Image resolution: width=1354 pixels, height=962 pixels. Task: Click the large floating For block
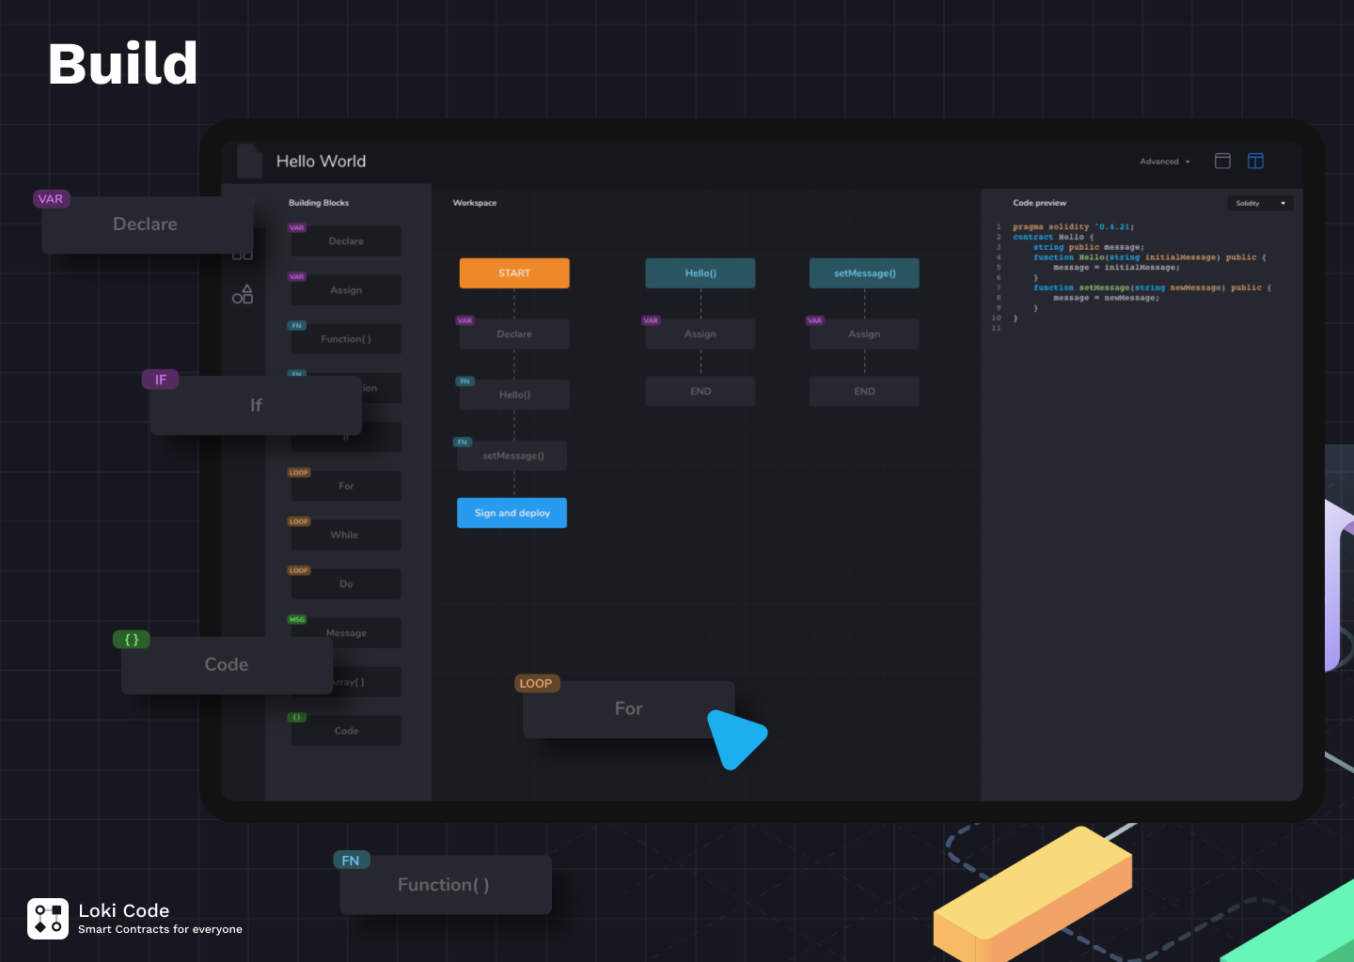point(629,709)
